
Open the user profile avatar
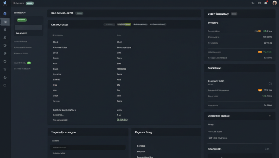pyautogui.click(x=274, y=3)
